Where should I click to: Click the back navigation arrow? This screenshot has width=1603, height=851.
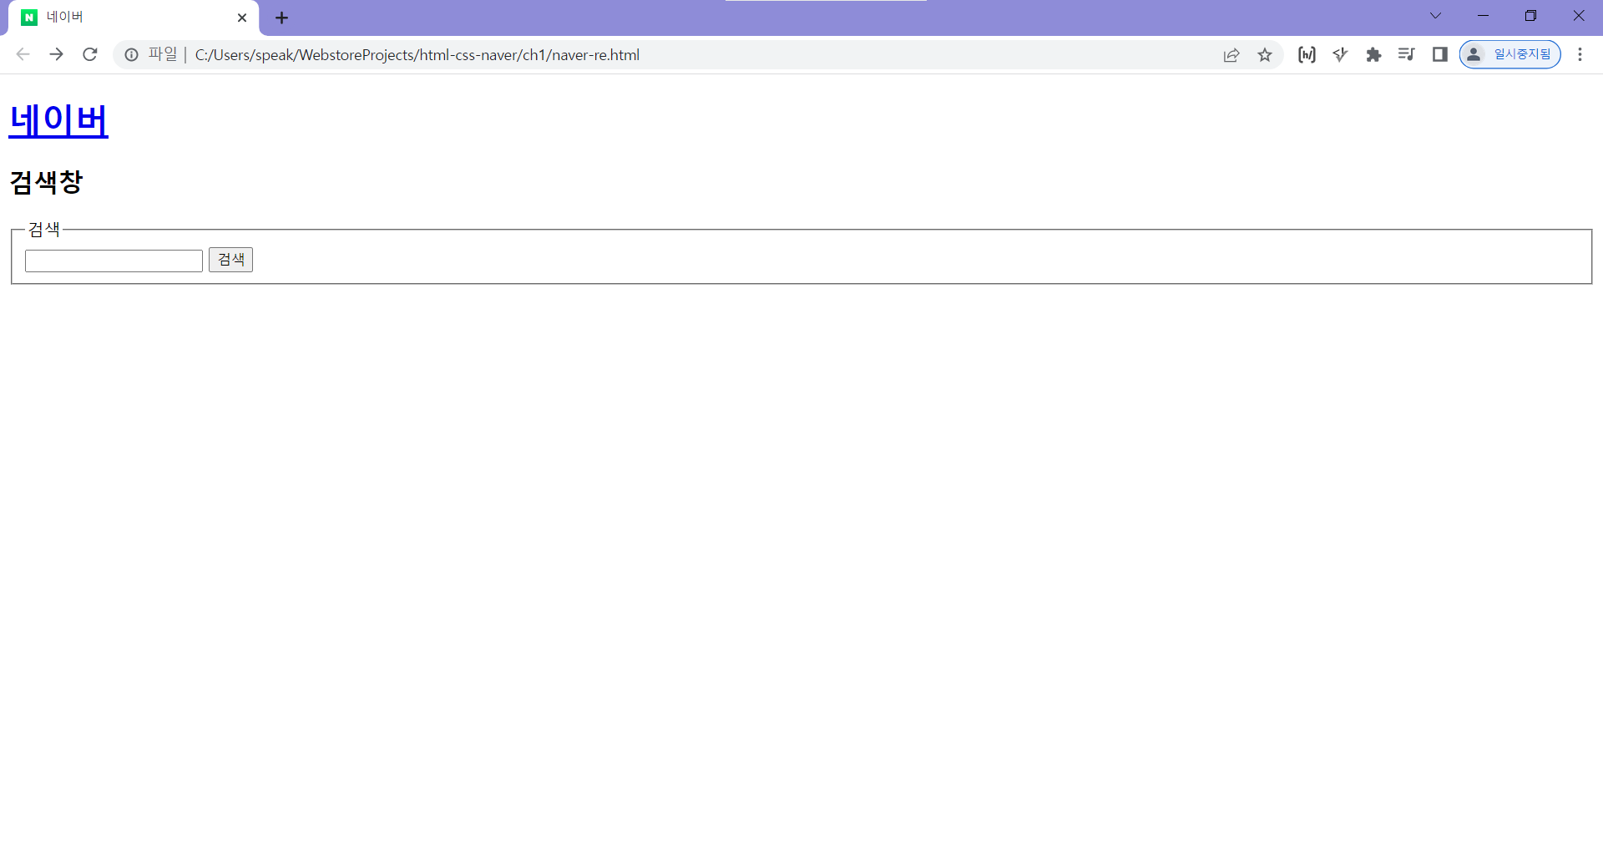23,54
